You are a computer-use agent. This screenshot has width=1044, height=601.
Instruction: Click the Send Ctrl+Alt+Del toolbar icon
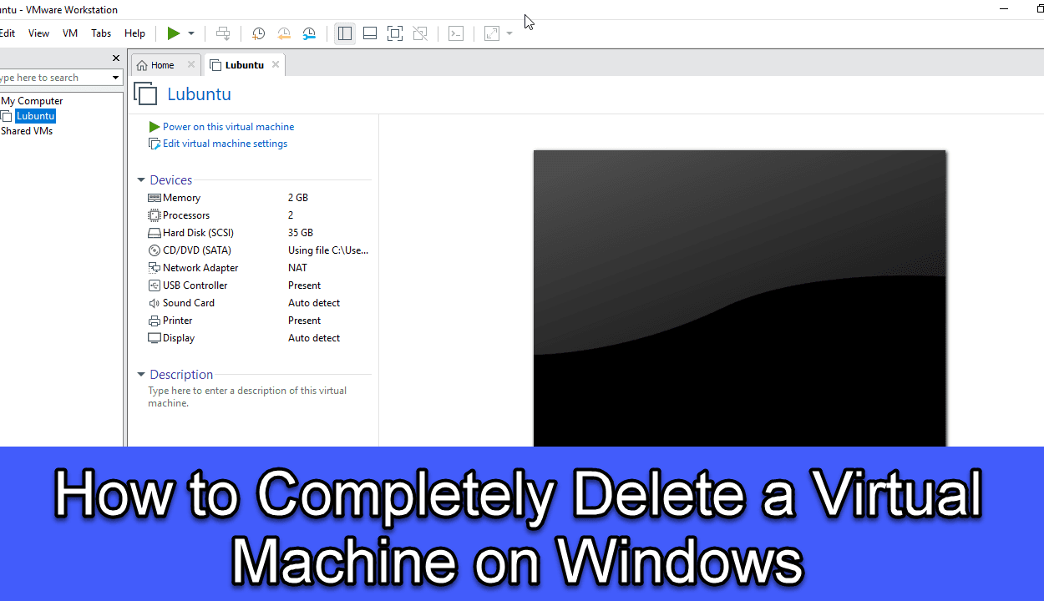[x=223, y=33]
